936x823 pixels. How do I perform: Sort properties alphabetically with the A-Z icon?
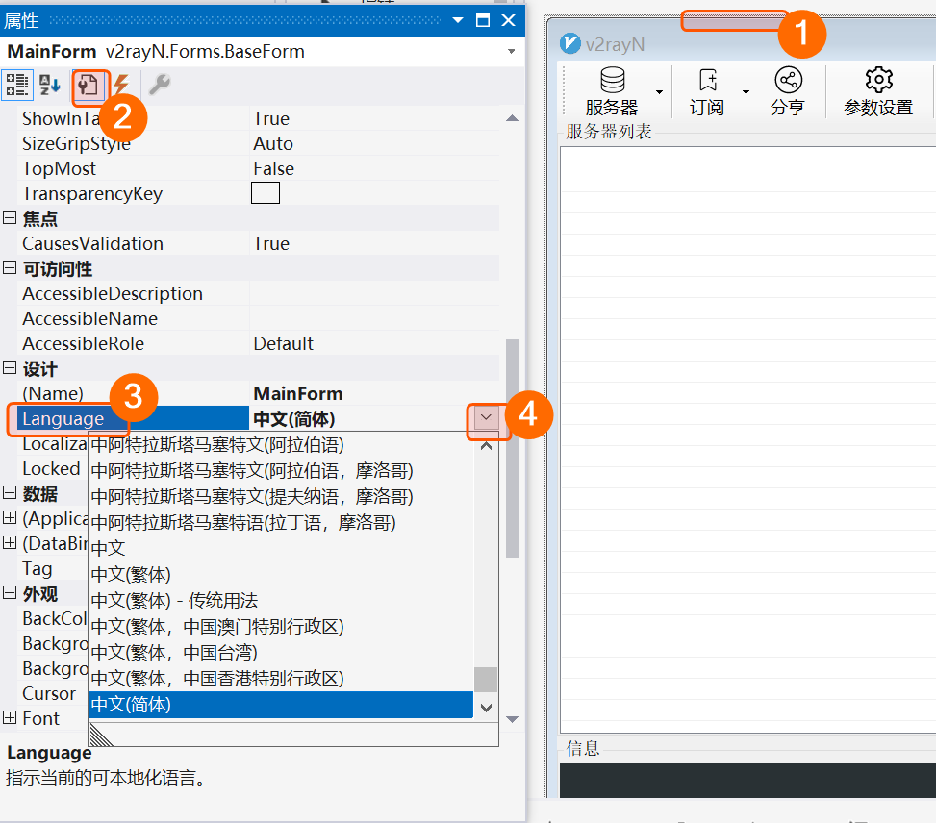coord(49,86)
